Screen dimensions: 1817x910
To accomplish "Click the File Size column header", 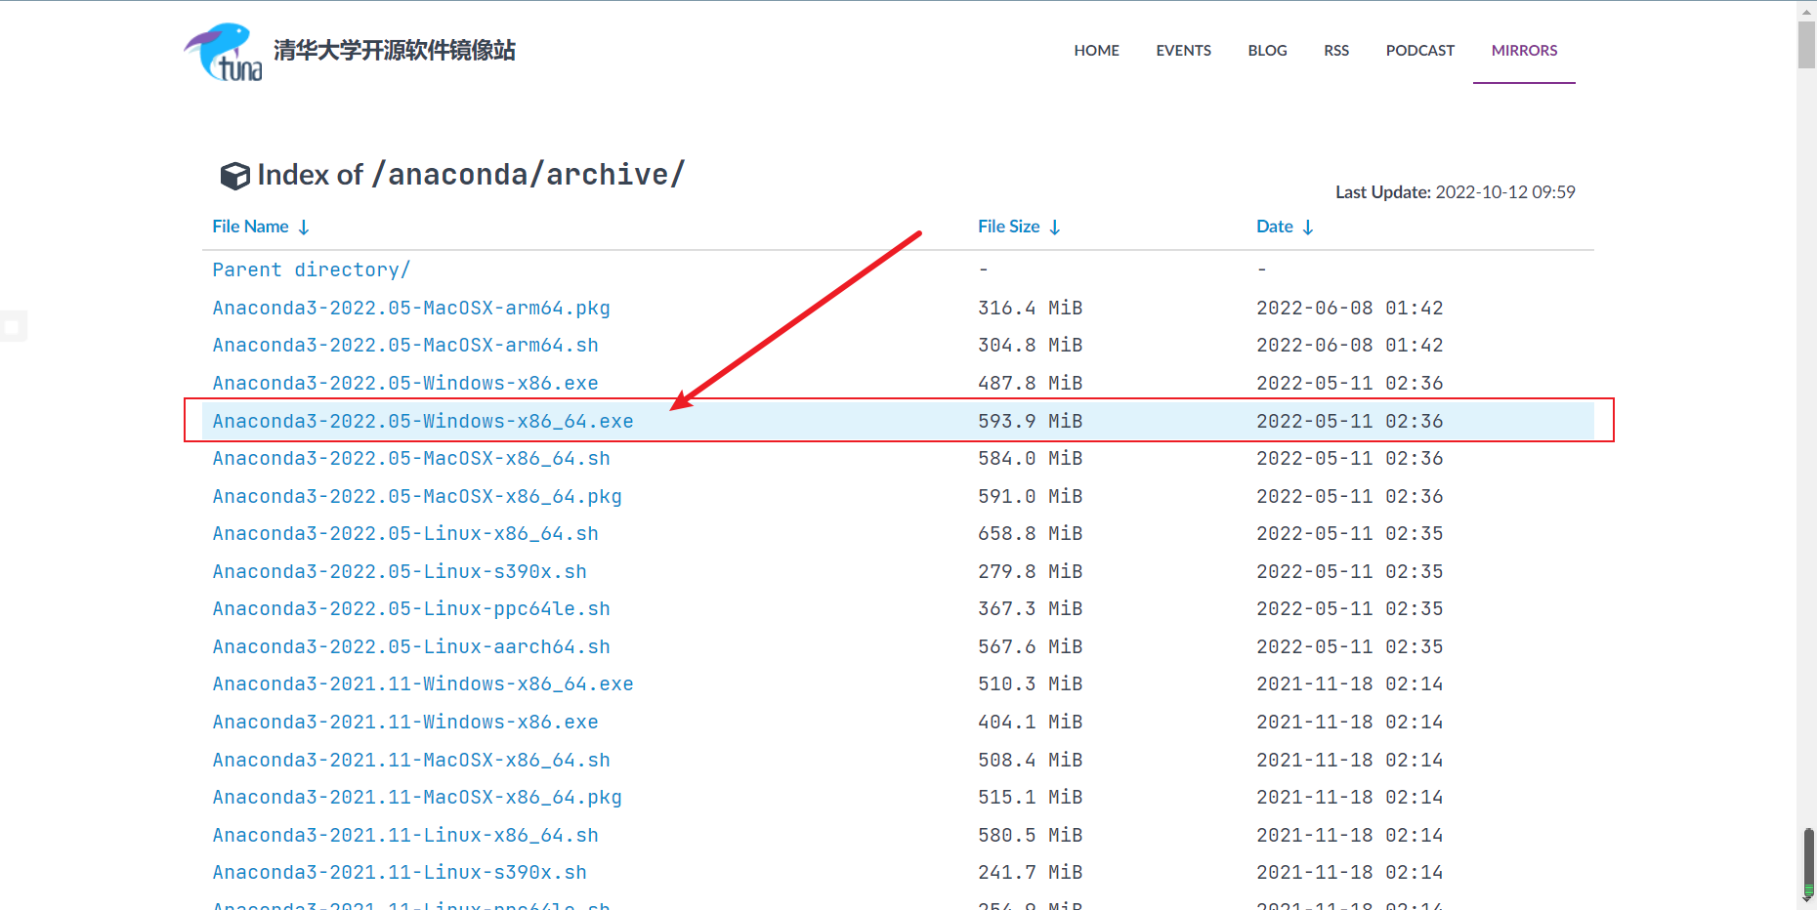I will [1008, 227].
